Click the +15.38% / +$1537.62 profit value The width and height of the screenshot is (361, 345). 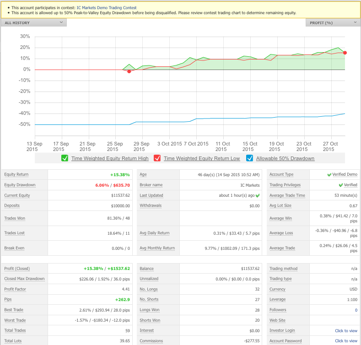[x=107, y=269]
